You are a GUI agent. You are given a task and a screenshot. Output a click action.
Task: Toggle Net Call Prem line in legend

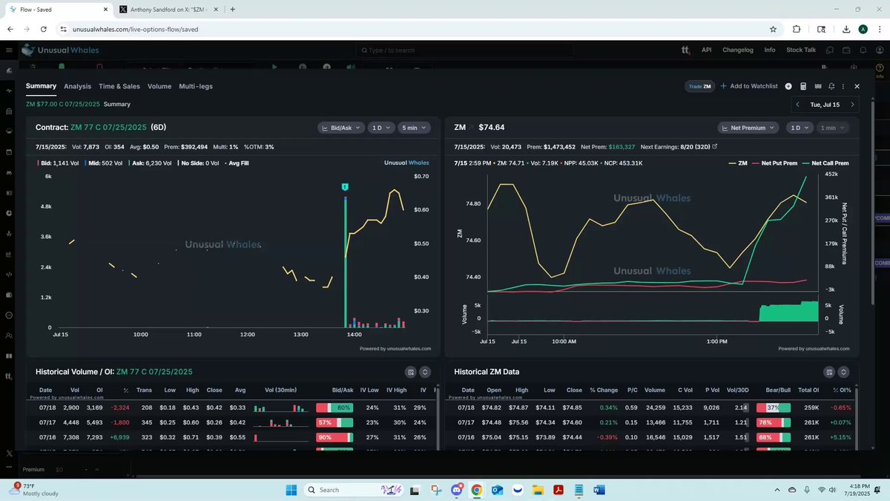click(x=825, y=163)
